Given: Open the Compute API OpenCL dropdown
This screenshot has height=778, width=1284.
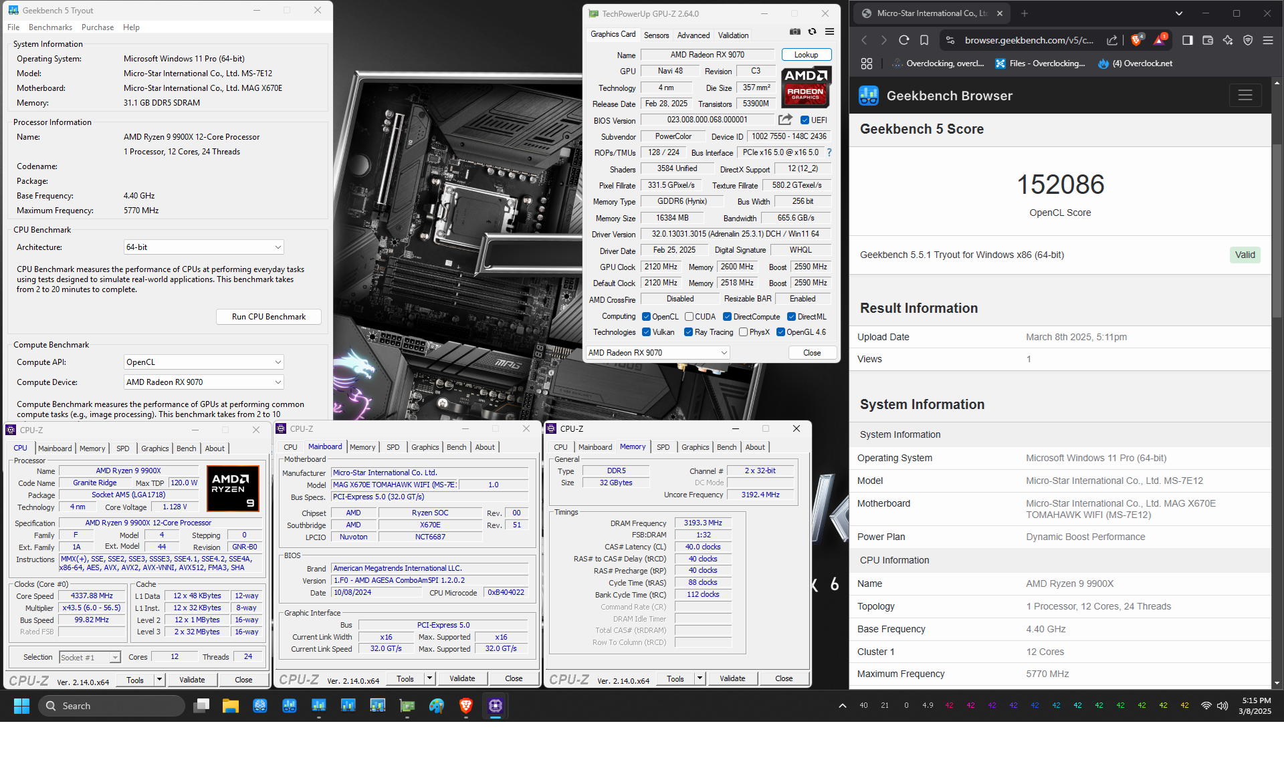Looking at the screenshot, I should (204, 362).
